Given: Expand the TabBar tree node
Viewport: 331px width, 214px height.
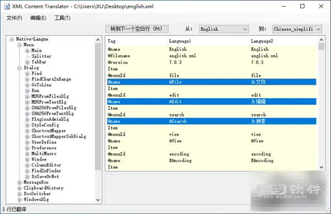Looking at the screenshot, I should click(27, 62).
